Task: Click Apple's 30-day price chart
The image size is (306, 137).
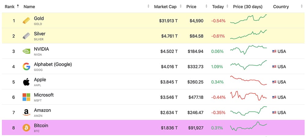Action: [248, 81]
